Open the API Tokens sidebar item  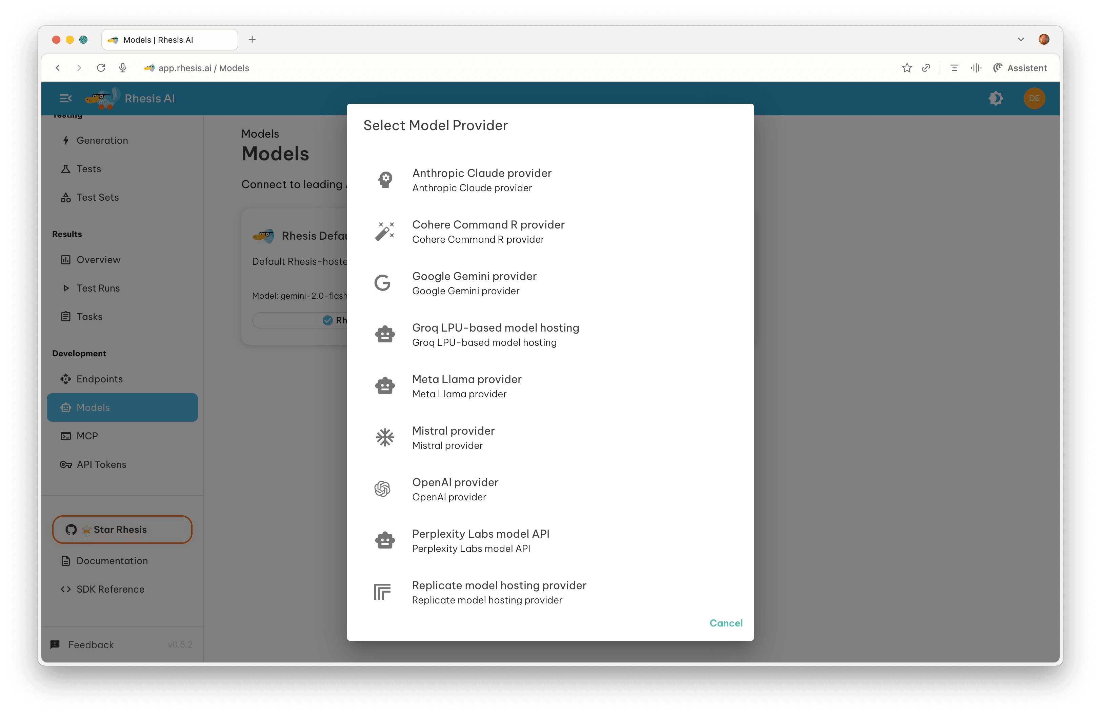(101, 464)
